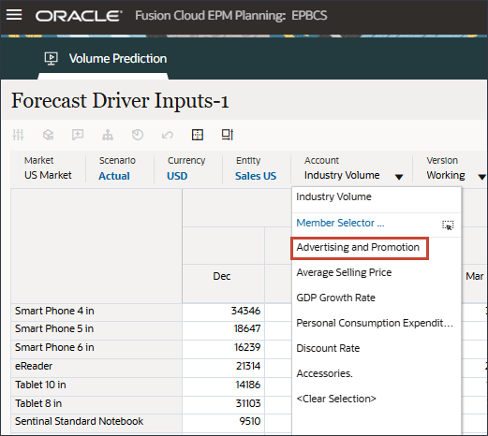Click the member selector icon
Screen dimensions: 488x436
pos(448,225)
